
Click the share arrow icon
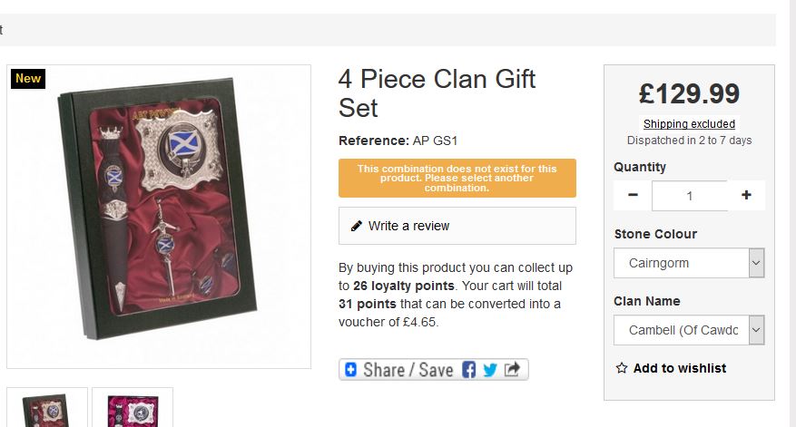point(513,370)
